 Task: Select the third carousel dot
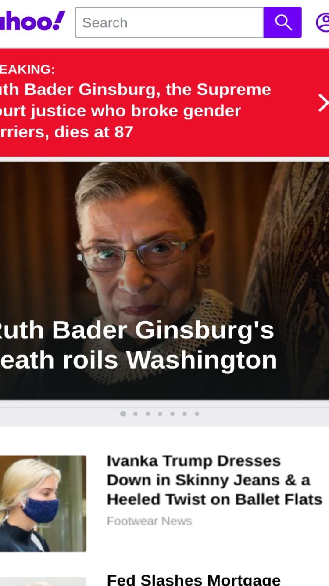[148, 413]
